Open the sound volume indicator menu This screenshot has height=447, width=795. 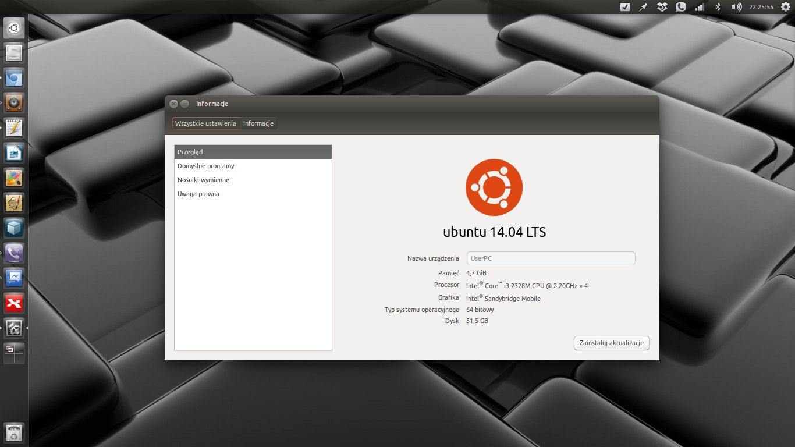(x=736, y=7)
